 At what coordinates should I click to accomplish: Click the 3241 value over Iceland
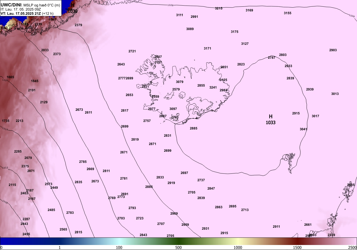(213, 87)
